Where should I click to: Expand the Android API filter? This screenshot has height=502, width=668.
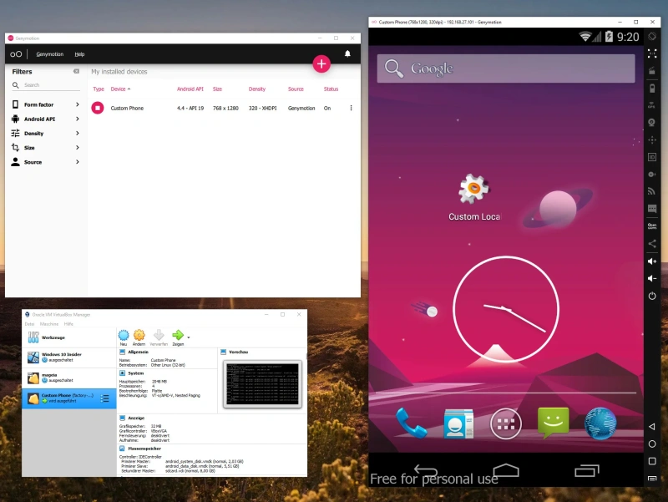[x=78, y=119]
